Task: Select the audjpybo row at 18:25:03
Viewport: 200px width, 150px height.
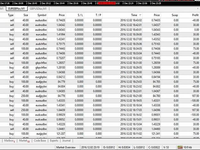Action: [x=100, y=82]
